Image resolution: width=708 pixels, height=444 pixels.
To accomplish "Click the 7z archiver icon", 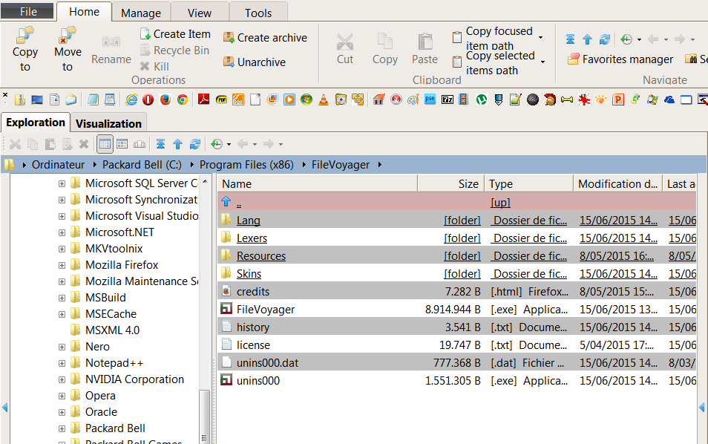I will (x=447, y=99).
